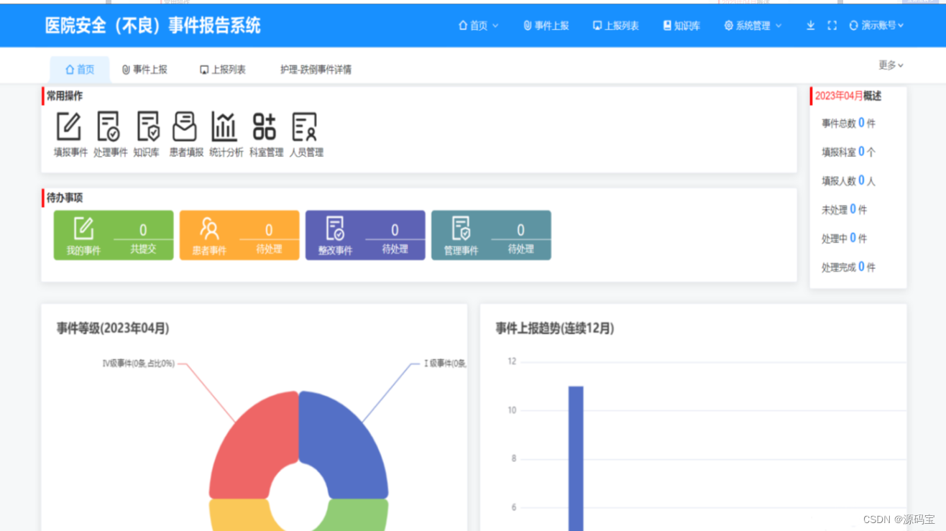This screenshot has width=946, height=531.
Task: Click the 填报科室 count in overview
Action: [x=861, y=152]
